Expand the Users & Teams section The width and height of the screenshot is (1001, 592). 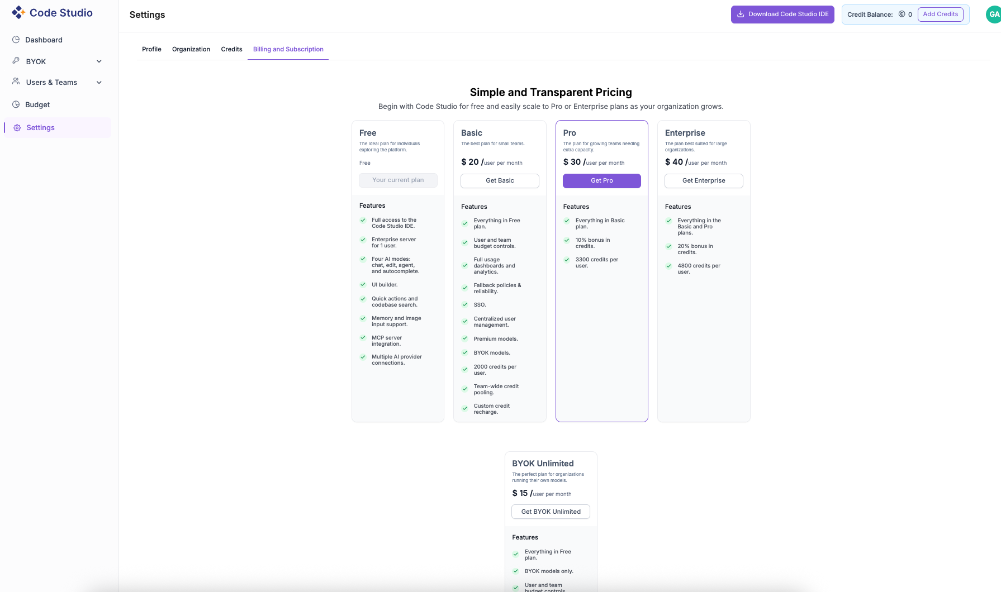pyautogui.click(x=99, y=82)
